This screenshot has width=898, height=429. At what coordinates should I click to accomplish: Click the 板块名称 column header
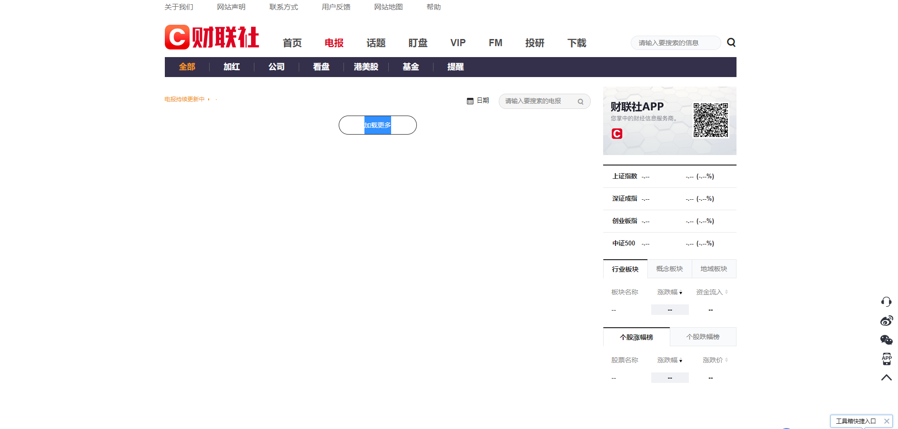625,292
